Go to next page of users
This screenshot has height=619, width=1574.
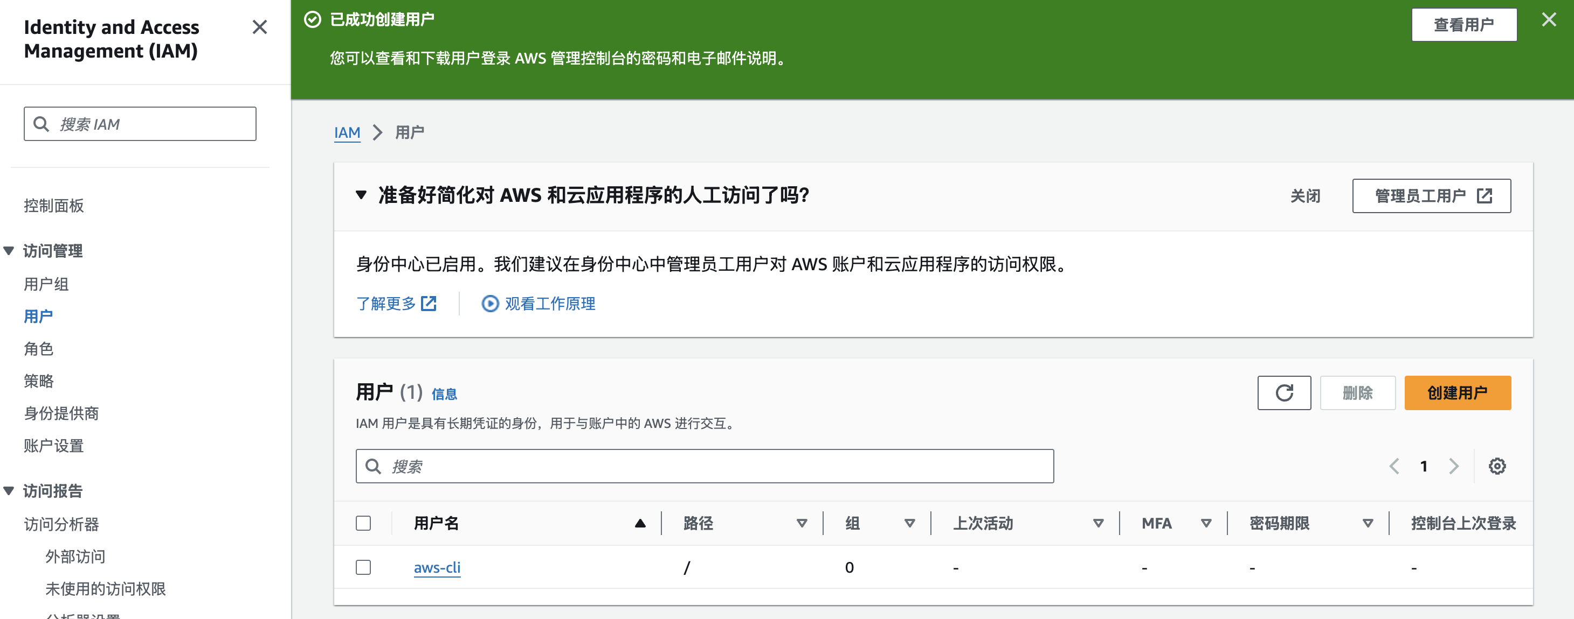[1454, 467]
